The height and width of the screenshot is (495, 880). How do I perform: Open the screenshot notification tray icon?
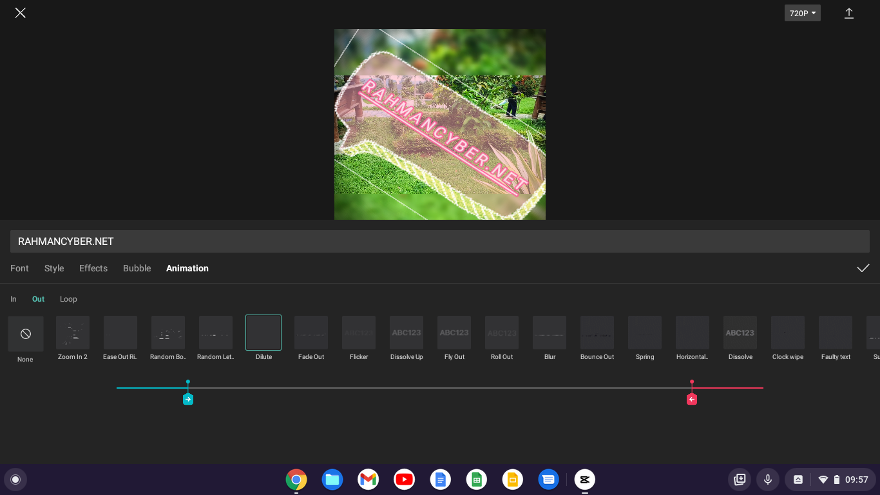click(x=798, y=480)
